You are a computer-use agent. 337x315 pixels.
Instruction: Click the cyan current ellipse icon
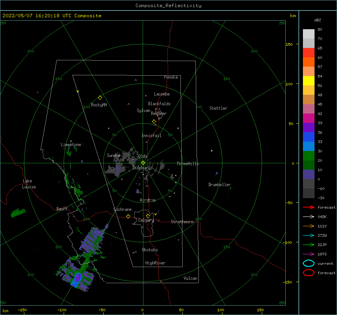(x=309, y=263)
